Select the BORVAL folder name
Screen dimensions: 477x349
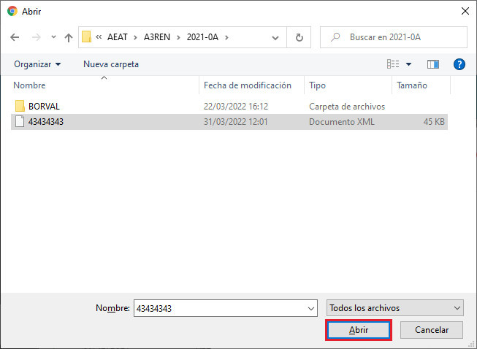[x=44, y=107]
